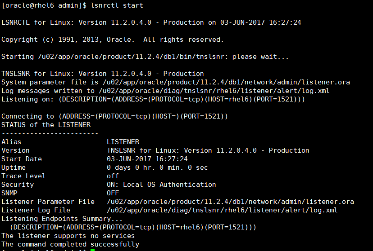The image size is (373, 251).
Task: Click the Alias value 'LISTENER'
Action: click(x=123, y=142)
